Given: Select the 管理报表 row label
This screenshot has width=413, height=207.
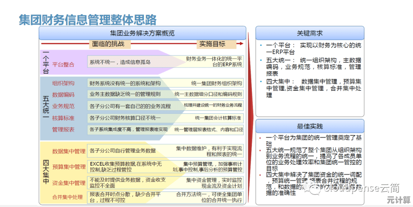Looking at the screenshot, I should click(x=63, y=130).
